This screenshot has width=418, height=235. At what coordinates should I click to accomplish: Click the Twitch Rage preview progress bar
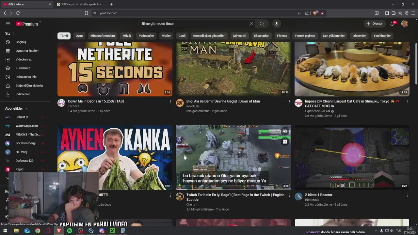(233, 189)
